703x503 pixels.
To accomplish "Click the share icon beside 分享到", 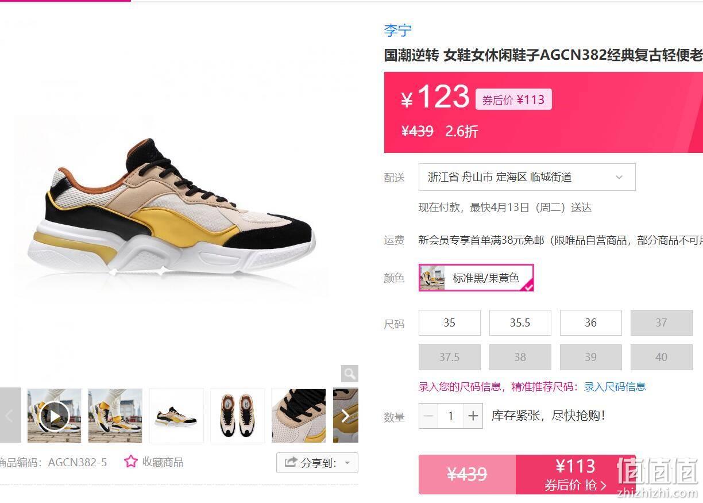I will pos(291,462).
